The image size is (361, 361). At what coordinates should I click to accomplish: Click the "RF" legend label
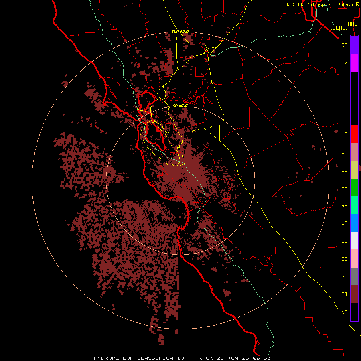click(344, 45)
